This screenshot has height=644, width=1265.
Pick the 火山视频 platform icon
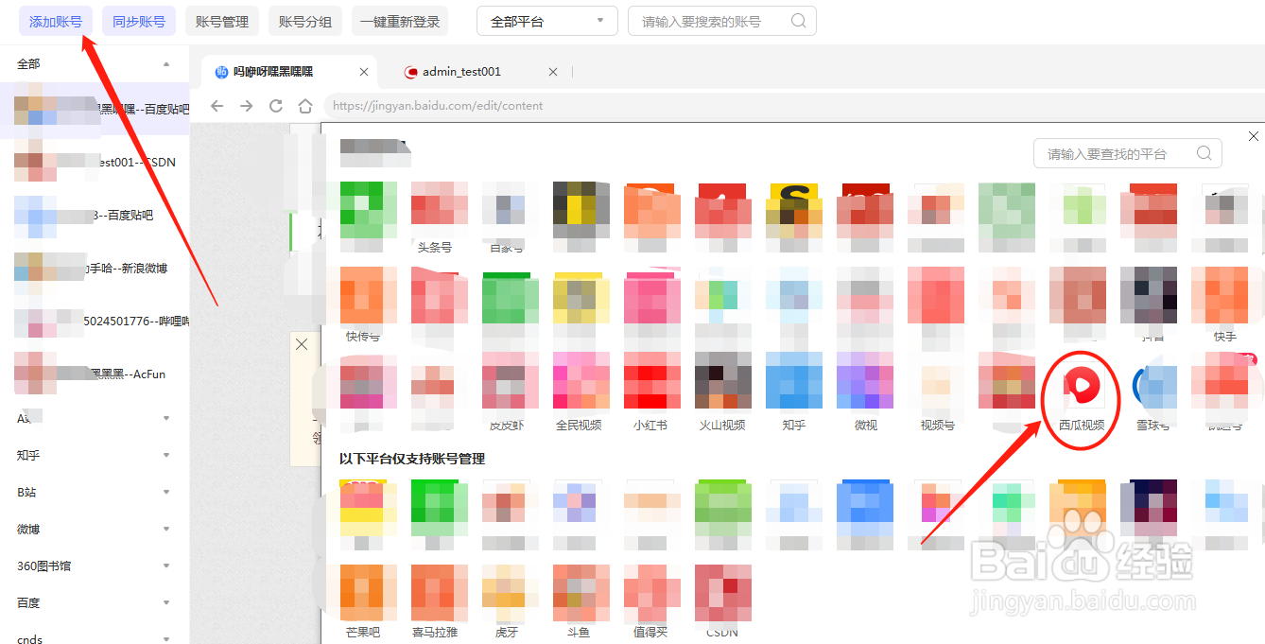tap(722, 380)
